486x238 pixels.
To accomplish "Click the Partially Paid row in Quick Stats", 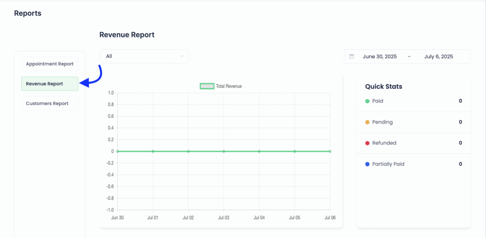I will 413,164.
